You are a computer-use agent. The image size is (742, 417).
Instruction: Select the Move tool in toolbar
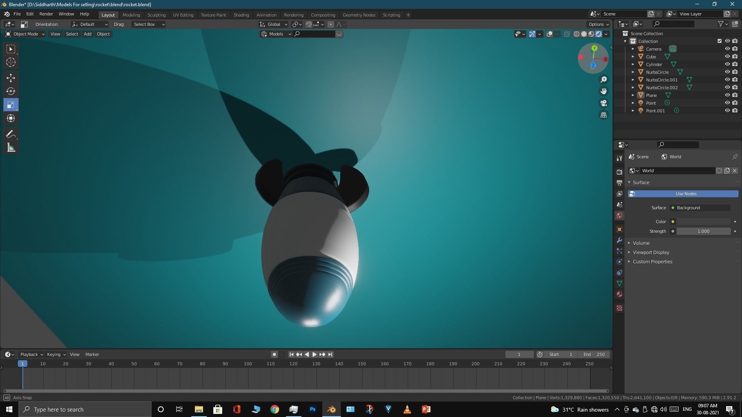click(x=11, y=78)
